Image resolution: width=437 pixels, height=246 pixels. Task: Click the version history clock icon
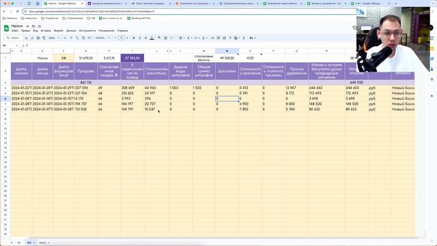[x=354, y=27]
